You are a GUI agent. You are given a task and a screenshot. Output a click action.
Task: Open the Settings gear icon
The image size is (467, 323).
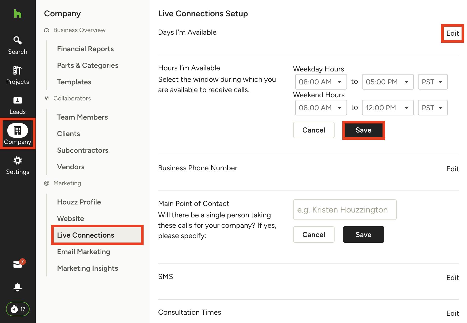(17, 161)
